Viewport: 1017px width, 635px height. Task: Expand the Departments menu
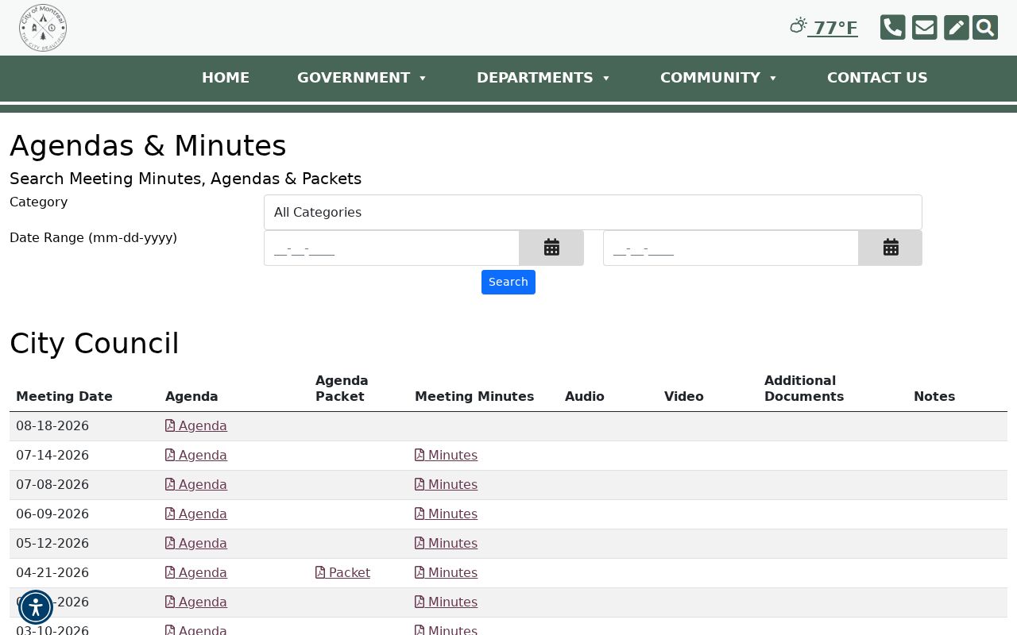pyautogui.click(x=543, y=78)
